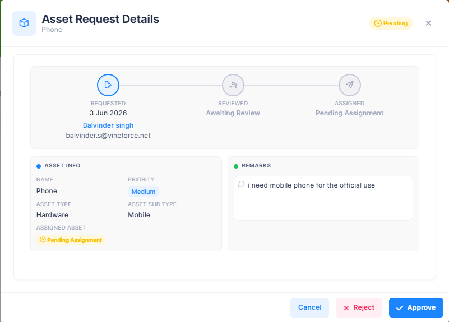
Task: Reject the asset request
Action: coord(359,307)
